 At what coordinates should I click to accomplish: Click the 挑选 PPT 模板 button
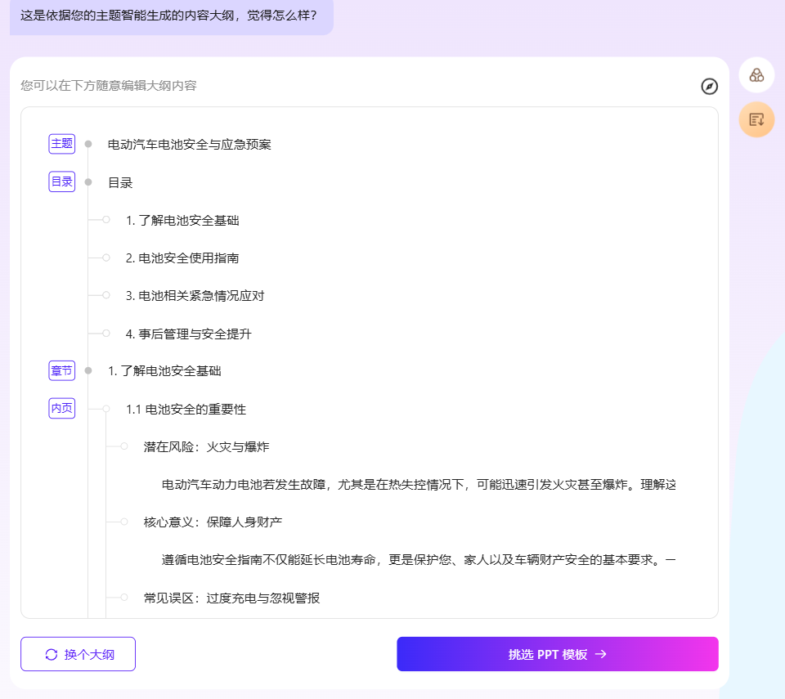coord(557,654)
